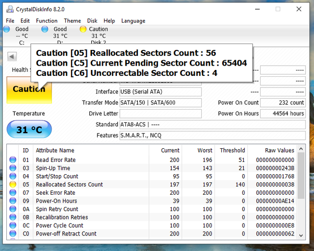Select the Spin-Up Time attribute name
Image resolution: width=314 pixels, height=251 pixels.
tap(53, 168)
